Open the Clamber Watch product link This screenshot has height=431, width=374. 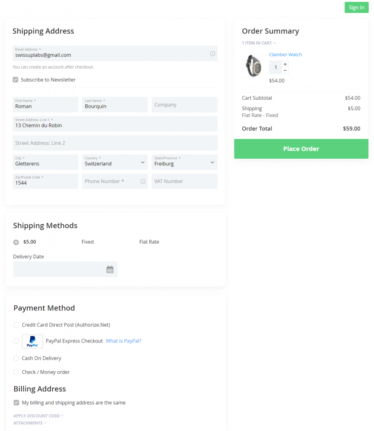tap(285, 54)
